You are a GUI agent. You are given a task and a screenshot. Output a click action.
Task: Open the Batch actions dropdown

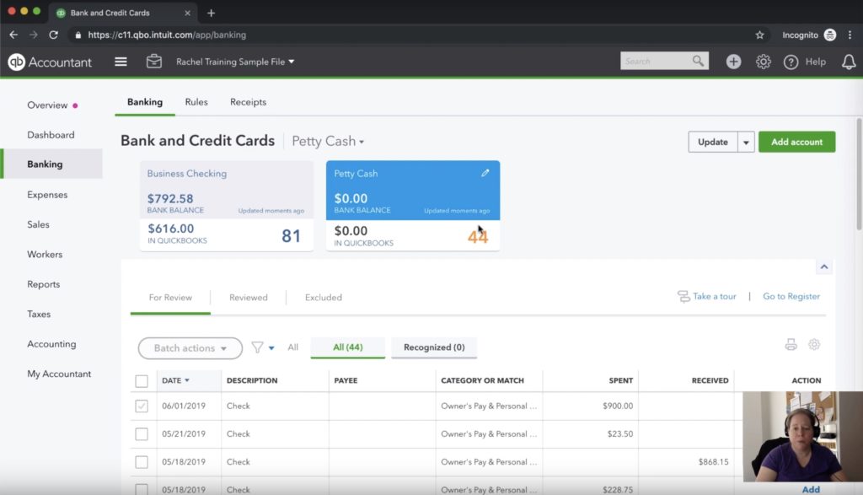pyautogui.click(x=190, y=348)
